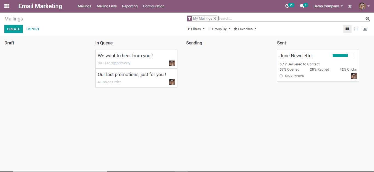374x172 pixels.
Task: Click avatar on 'We want to hear from you' card
Action: tap(172, 64)
